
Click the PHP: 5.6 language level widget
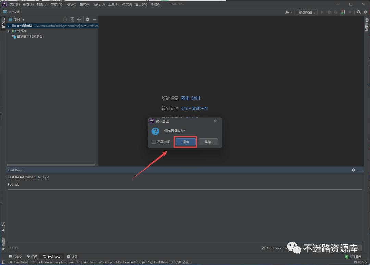click(360, 262)
